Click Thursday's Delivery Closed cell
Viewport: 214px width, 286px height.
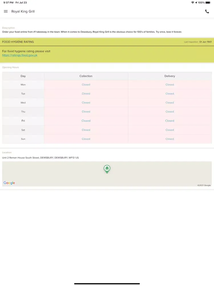pyautogui.click(x=170, y=112)
